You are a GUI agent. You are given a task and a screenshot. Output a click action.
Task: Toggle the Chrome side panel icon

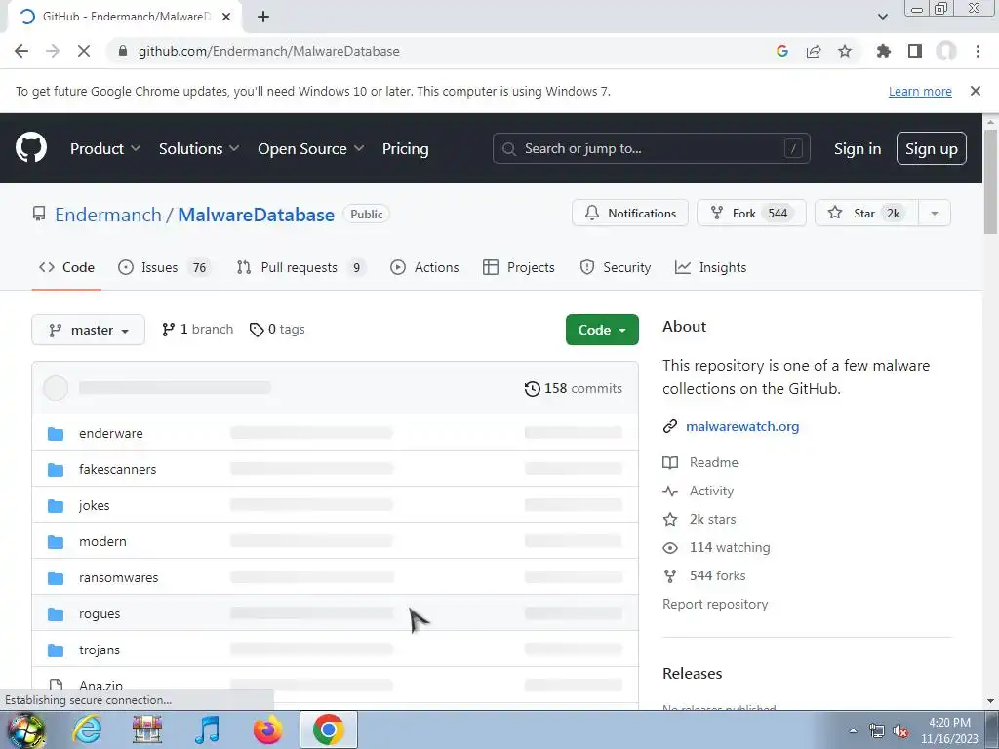(x=915, y=51)
